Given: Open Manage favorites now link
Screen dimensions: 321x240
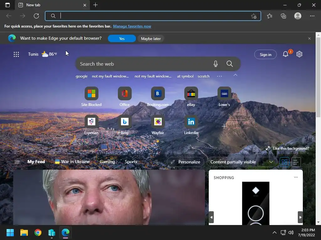Looking at the screenshot, I should pos(132,26).
